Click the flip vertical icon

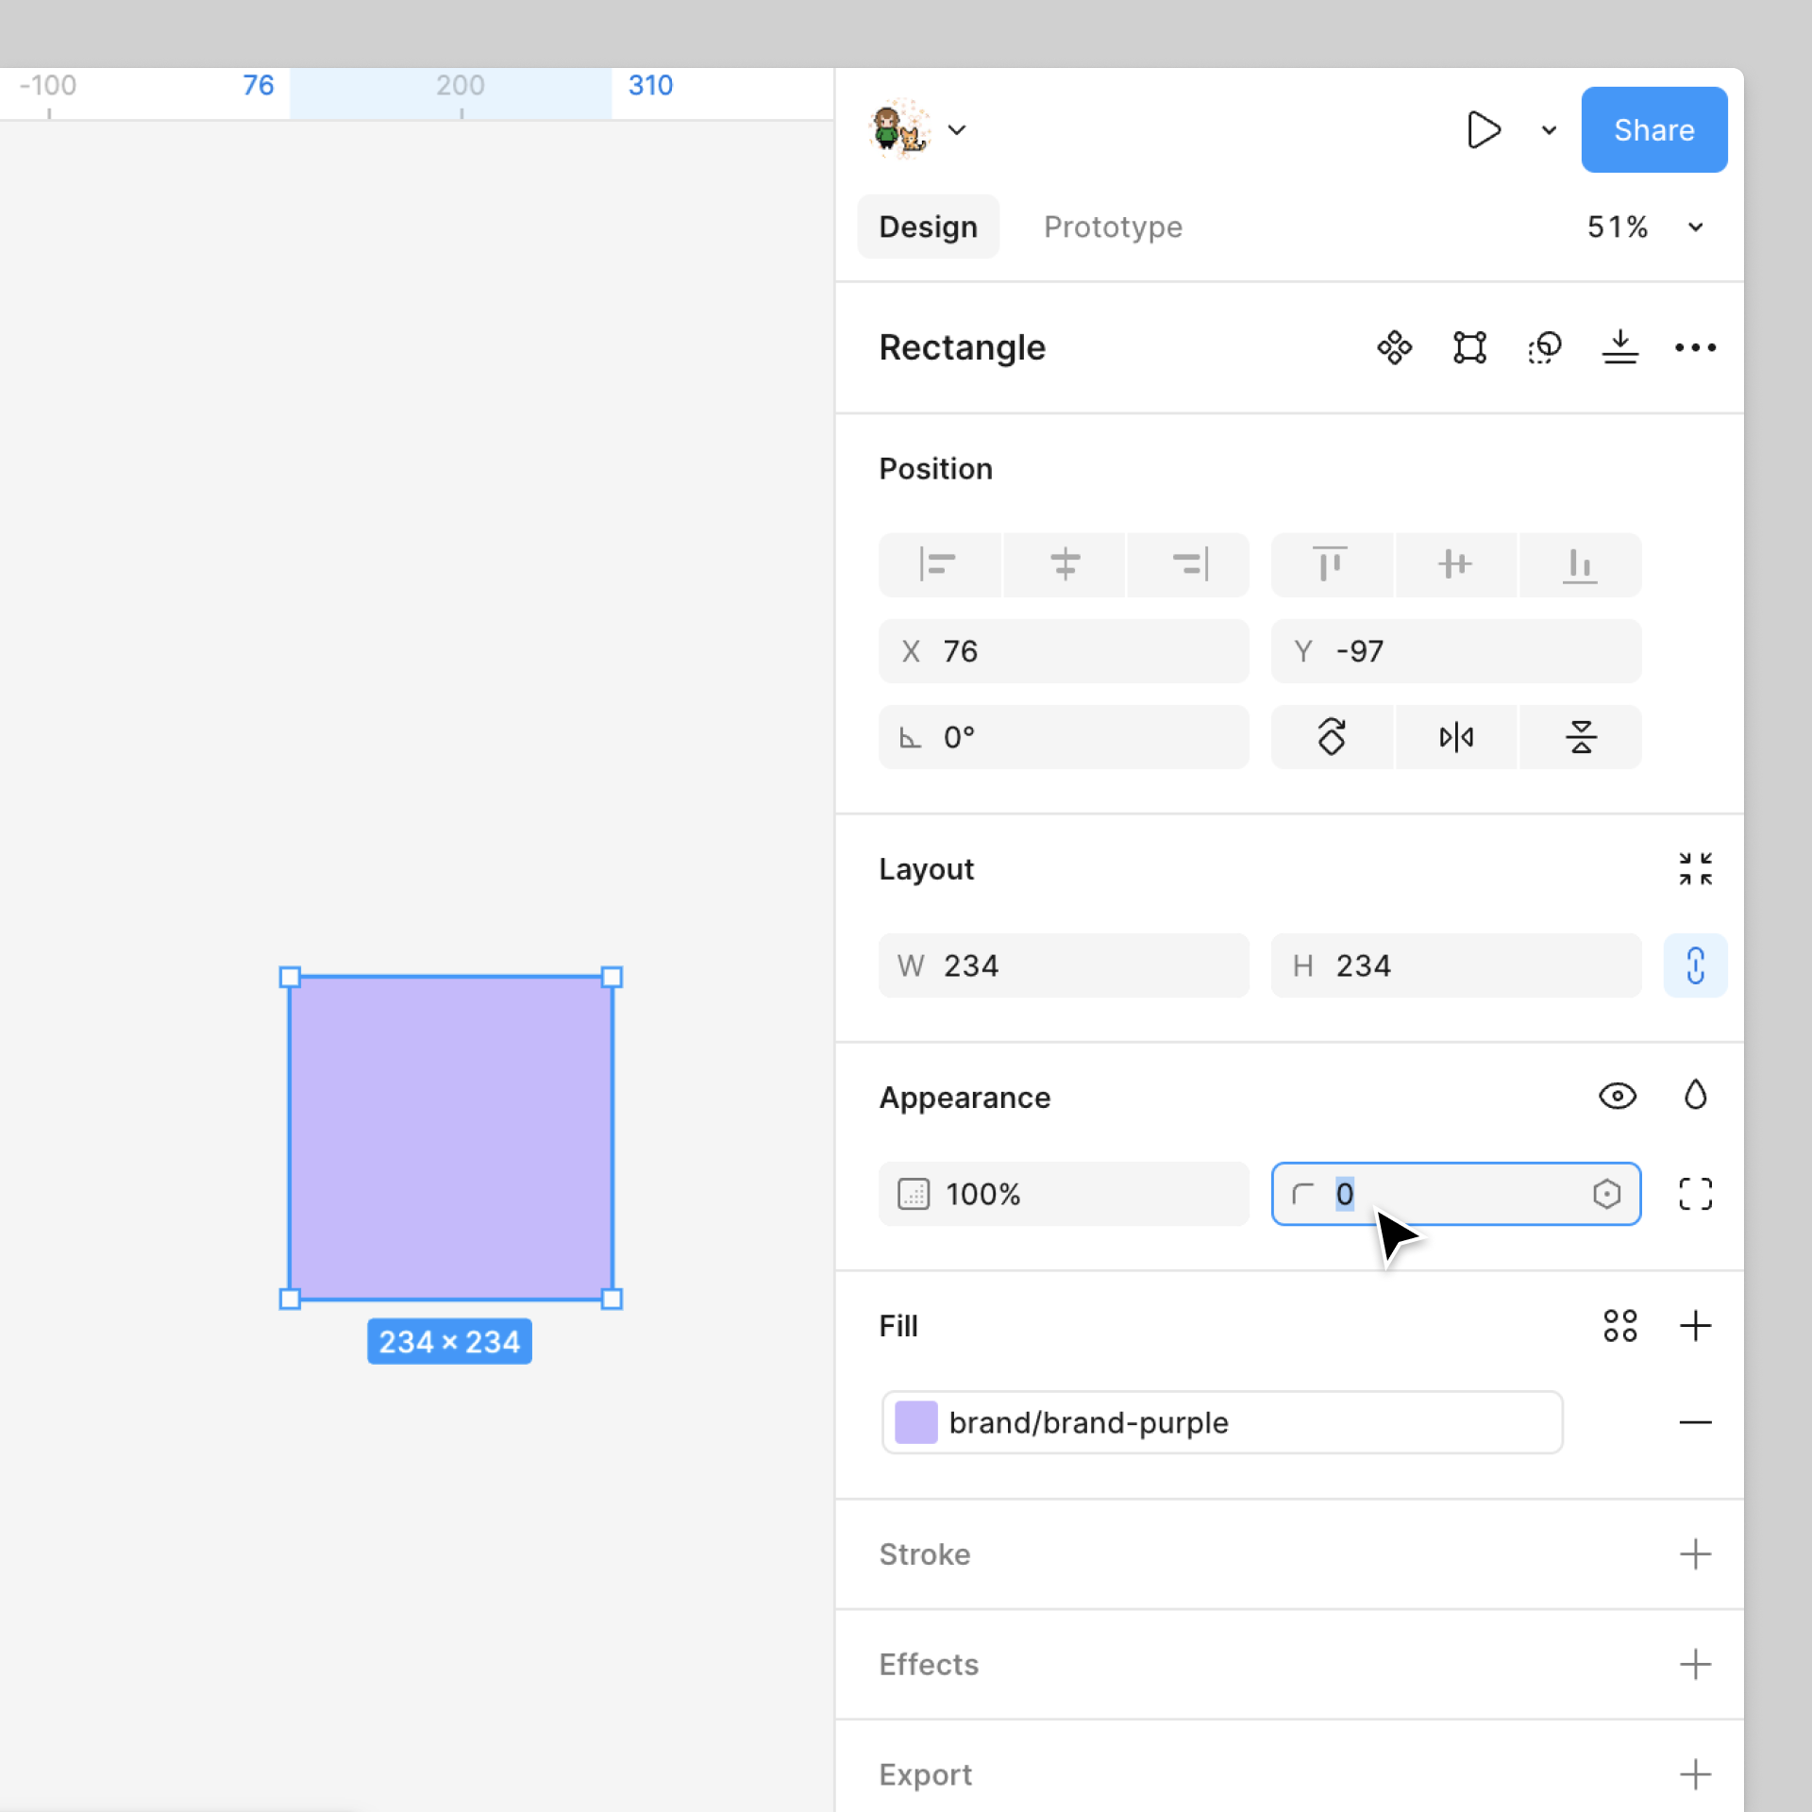pos(1581,737)
